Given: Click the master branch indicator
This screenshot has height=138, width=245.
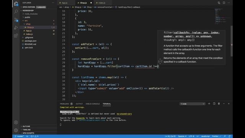Looking at the screenshot, I should click(19, 136).
